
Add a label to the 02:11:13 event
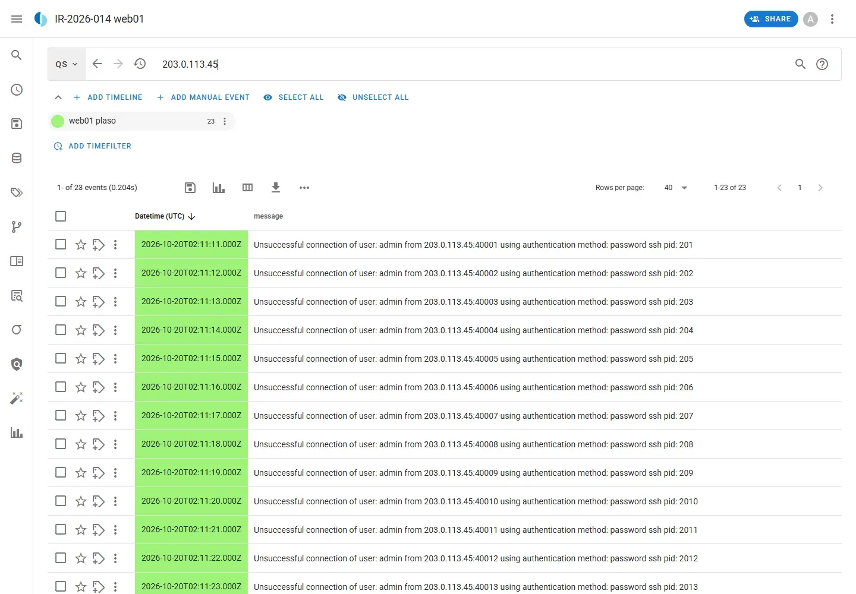click(x=99, y=302)
